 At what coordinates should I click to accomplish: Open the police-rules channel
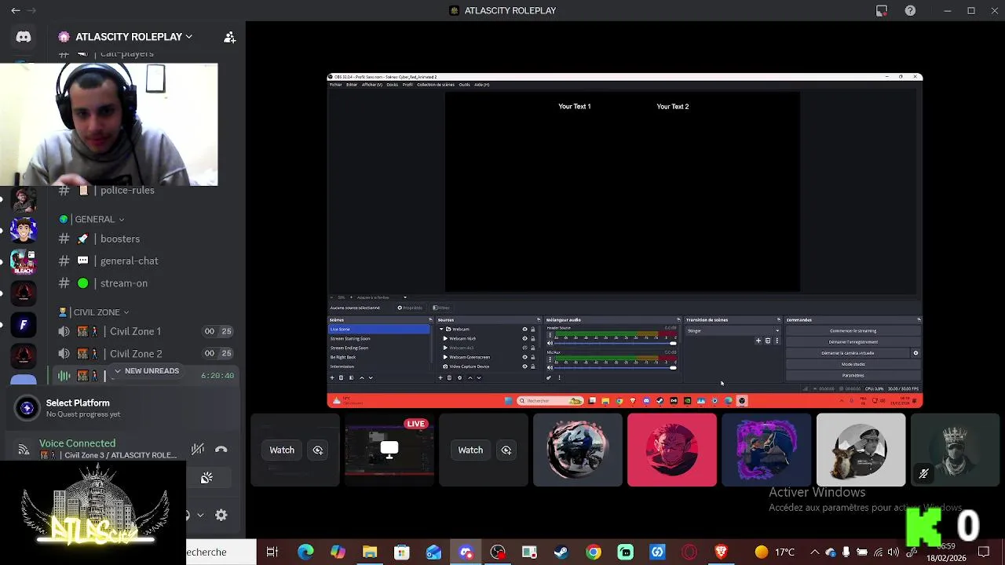pyautogui.click(x=127, y=190)
